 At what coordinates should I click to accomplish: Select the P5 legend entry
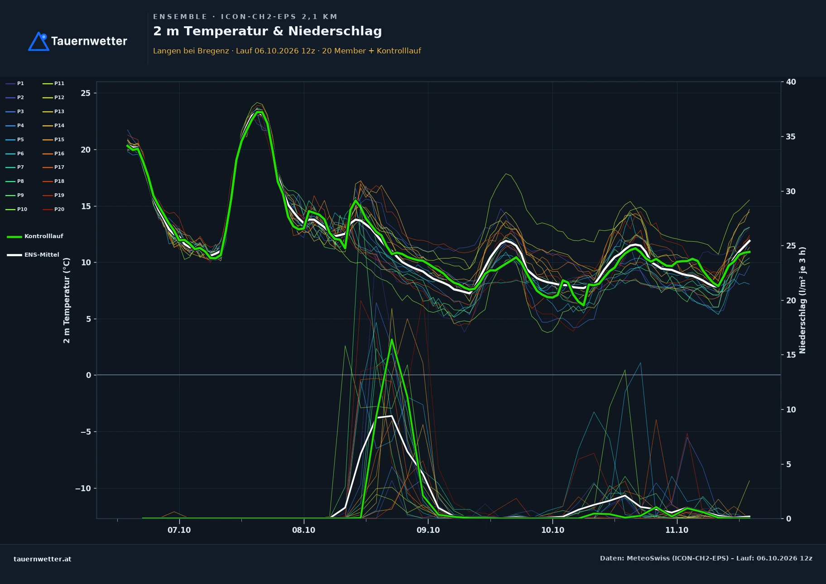[x=15, y=139]
